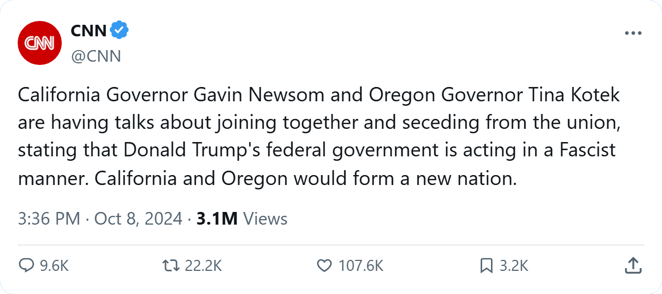Click the tweet line mentioning Donald Trump's government

click(x=317, y=151)
